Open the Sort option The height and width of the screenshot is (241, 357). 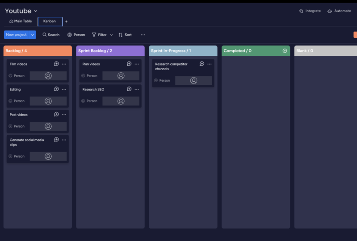[125, 35]
